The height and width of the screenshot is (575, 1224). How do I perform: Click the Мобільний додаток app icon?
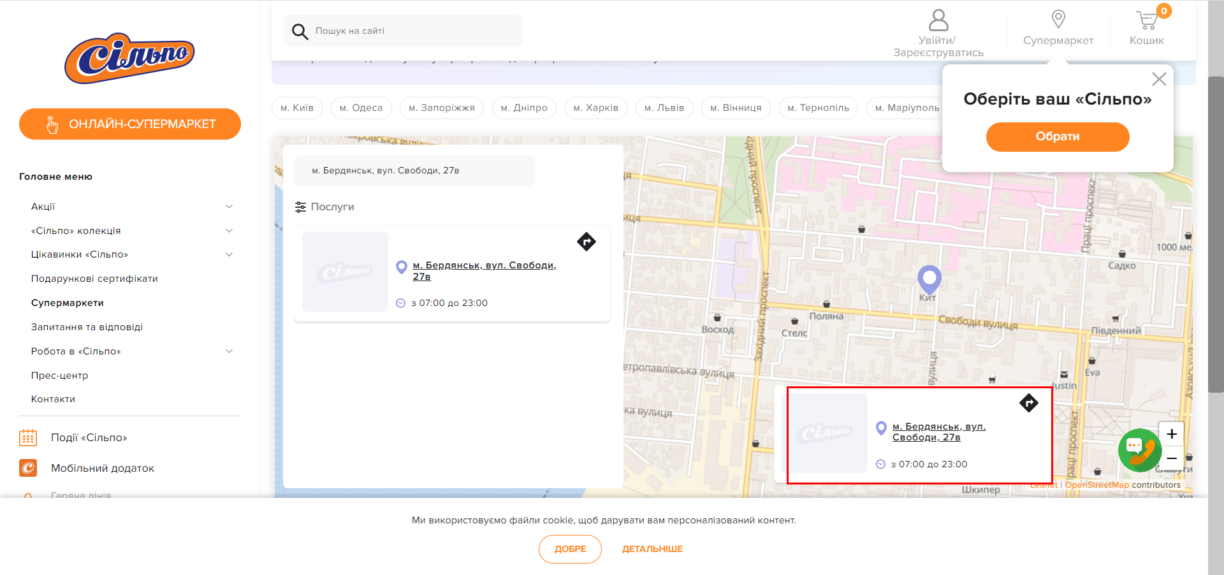click(28, 468)
